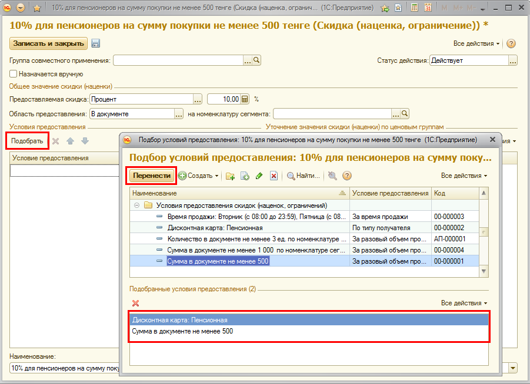The height and width of the screenshot is (384, 530).
Task: Remove selected condition with the red X
Action: [136, 303]
